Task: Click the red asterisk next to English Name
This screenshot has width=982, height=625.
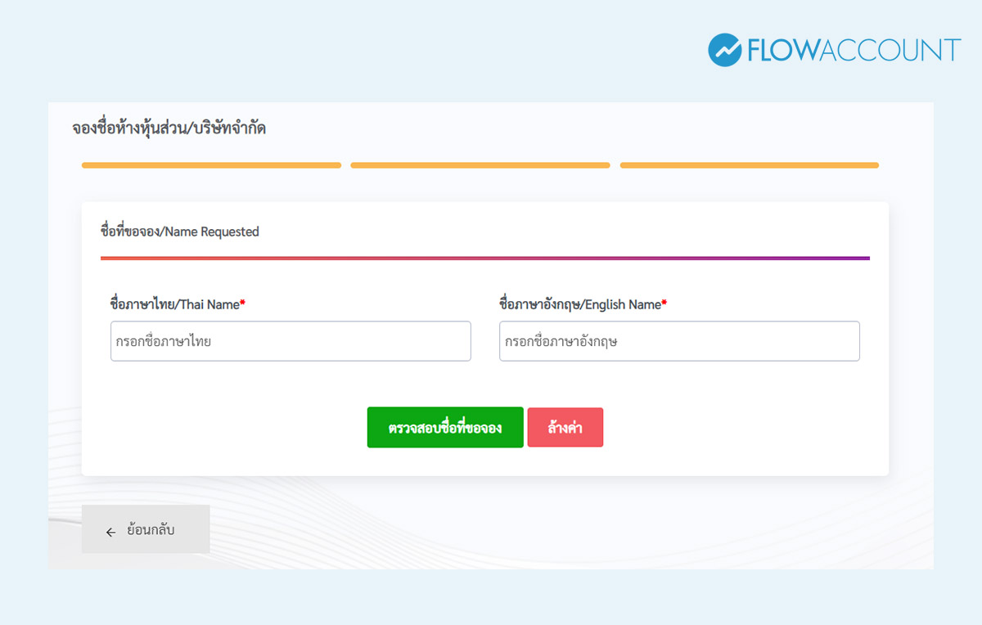Action: [664, 304]
